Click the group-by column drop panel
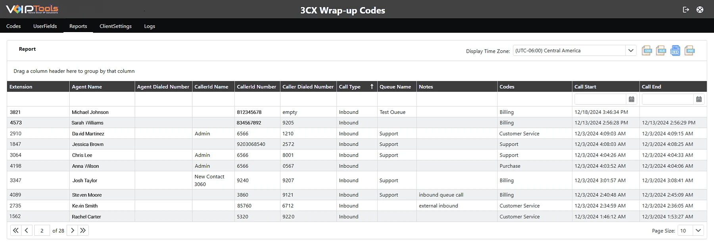714x245 pixels. point(357,71)
